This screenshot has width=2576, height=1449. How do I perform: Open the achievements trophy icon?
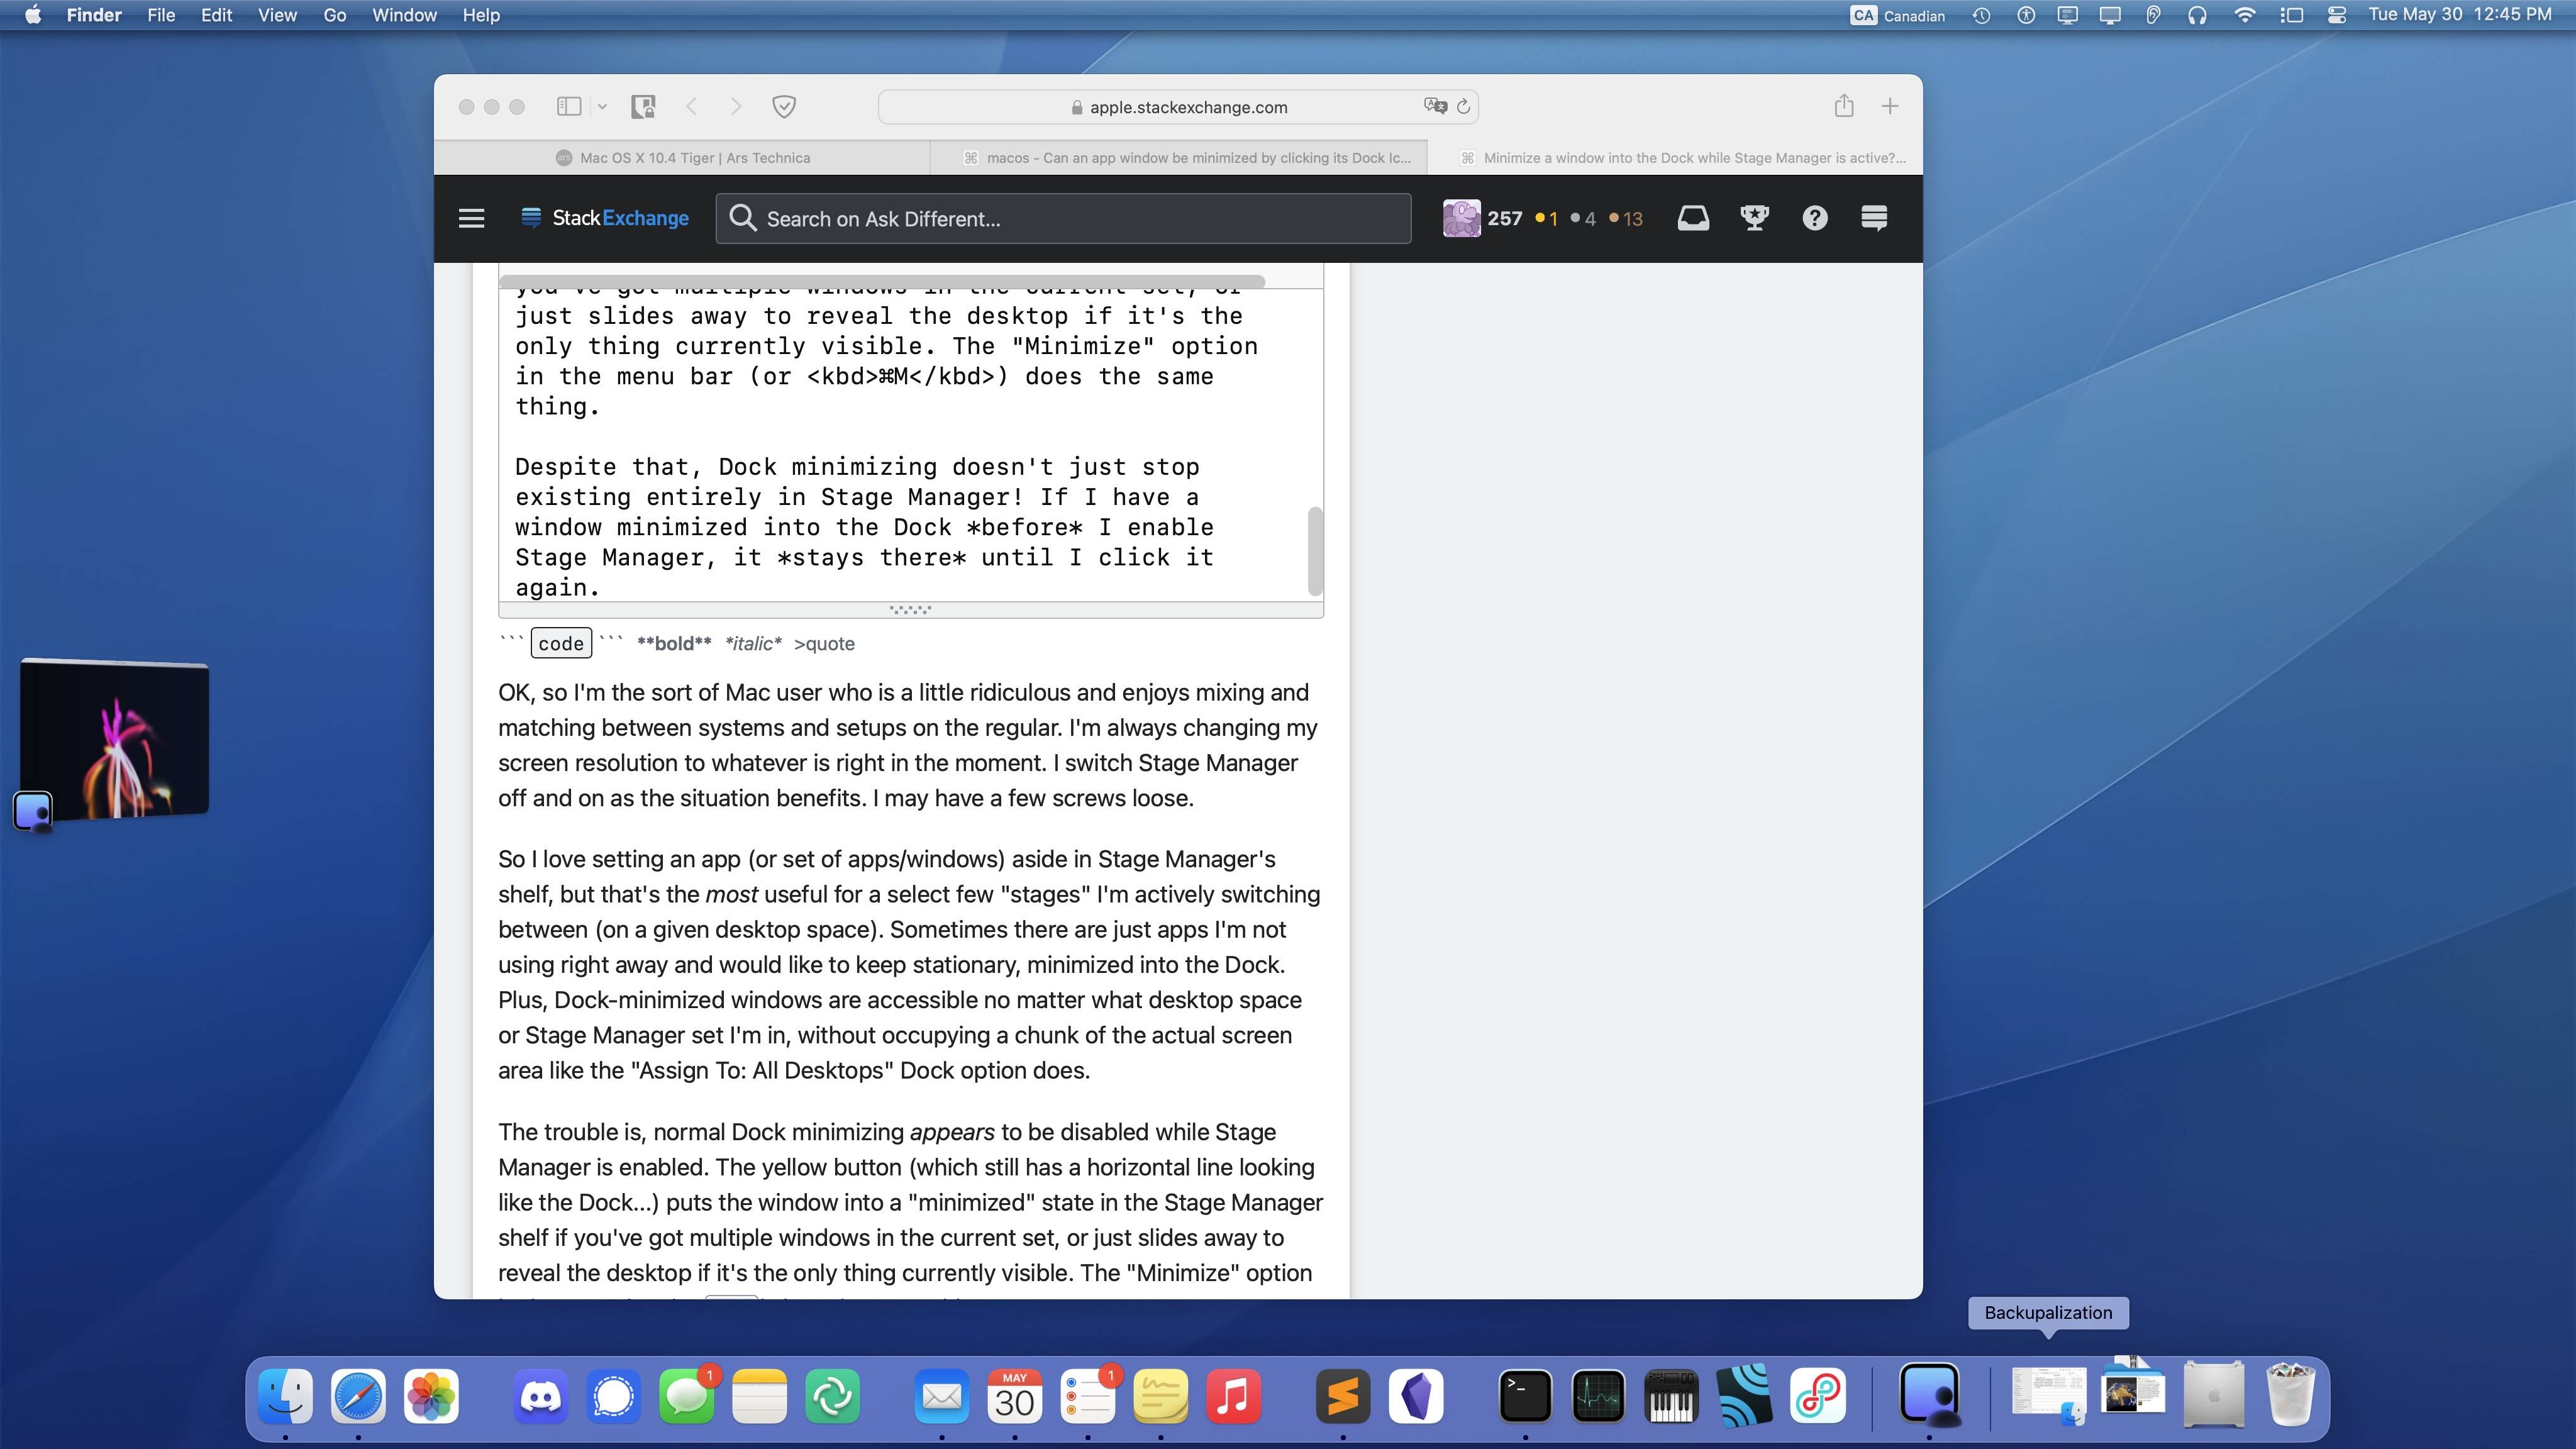coord(1754,218)
